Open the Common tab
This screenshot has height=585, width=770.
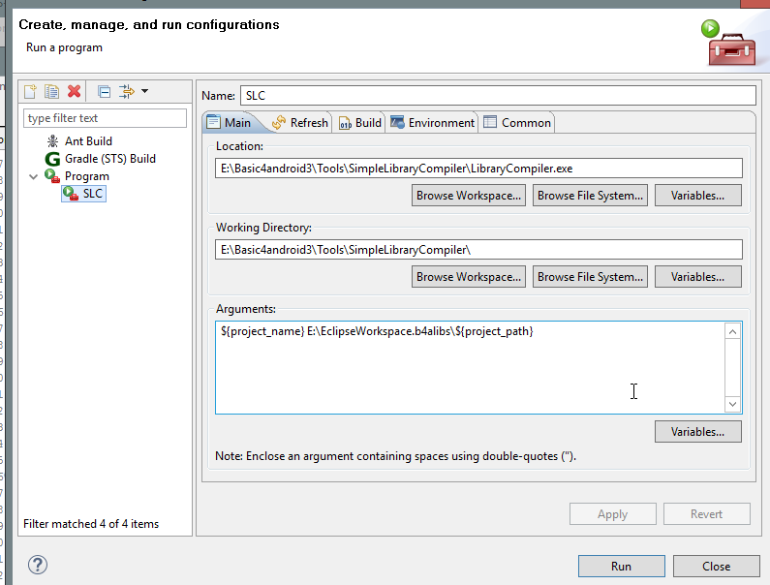[x=517, y=123]
